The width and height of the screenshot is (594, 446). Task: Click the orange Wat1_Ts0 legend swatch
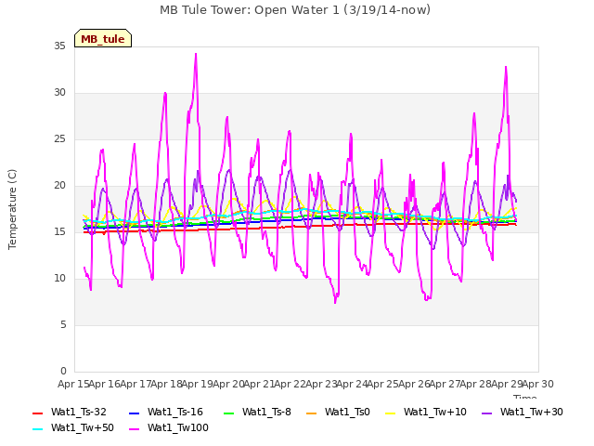tap(311, 413)
